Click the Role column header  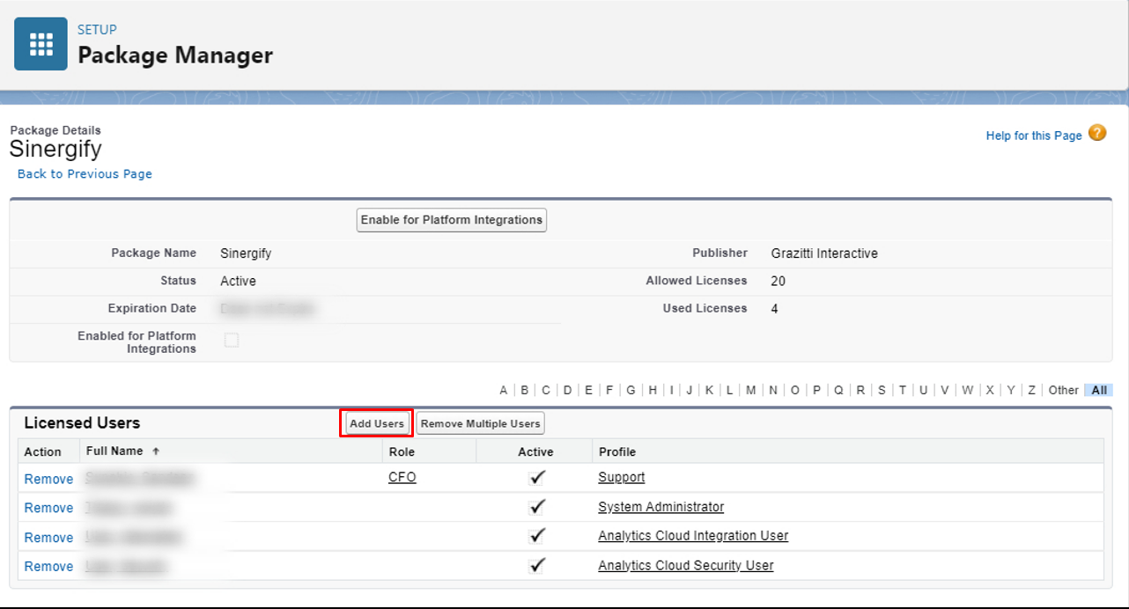tap(401, 451)
